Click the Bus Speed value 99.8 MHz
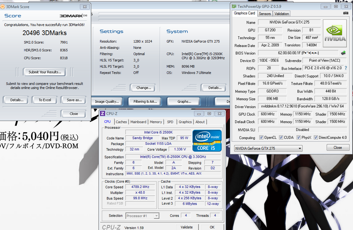Screen dimensions: 353x230 click(140, 198)
